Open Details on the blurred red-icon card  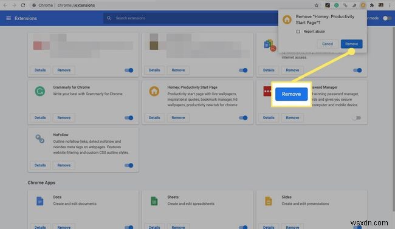click(x=40, y=70)
